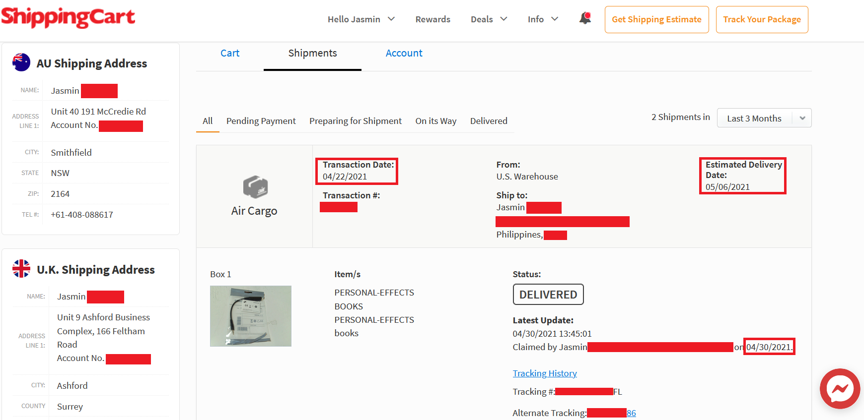Click the Box 1 label
The height and width of the screenshot is (420, 864).
220,274
